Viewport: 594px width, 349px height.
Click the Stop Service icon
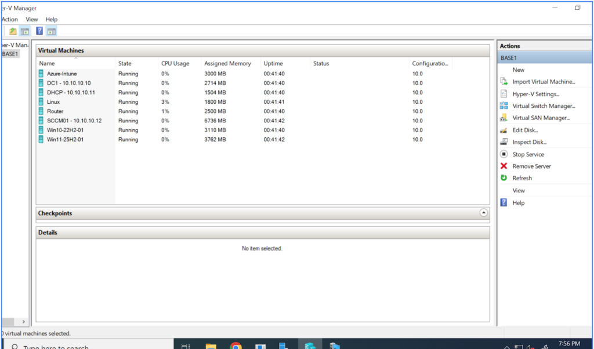[504, 154]
